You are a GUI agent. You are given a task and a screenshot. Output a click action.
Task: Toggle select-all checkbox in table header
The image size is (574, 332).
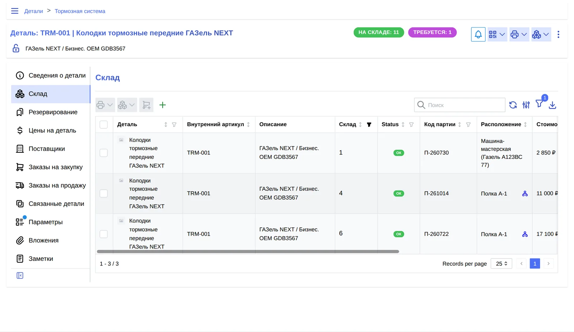tap(104, 124)
